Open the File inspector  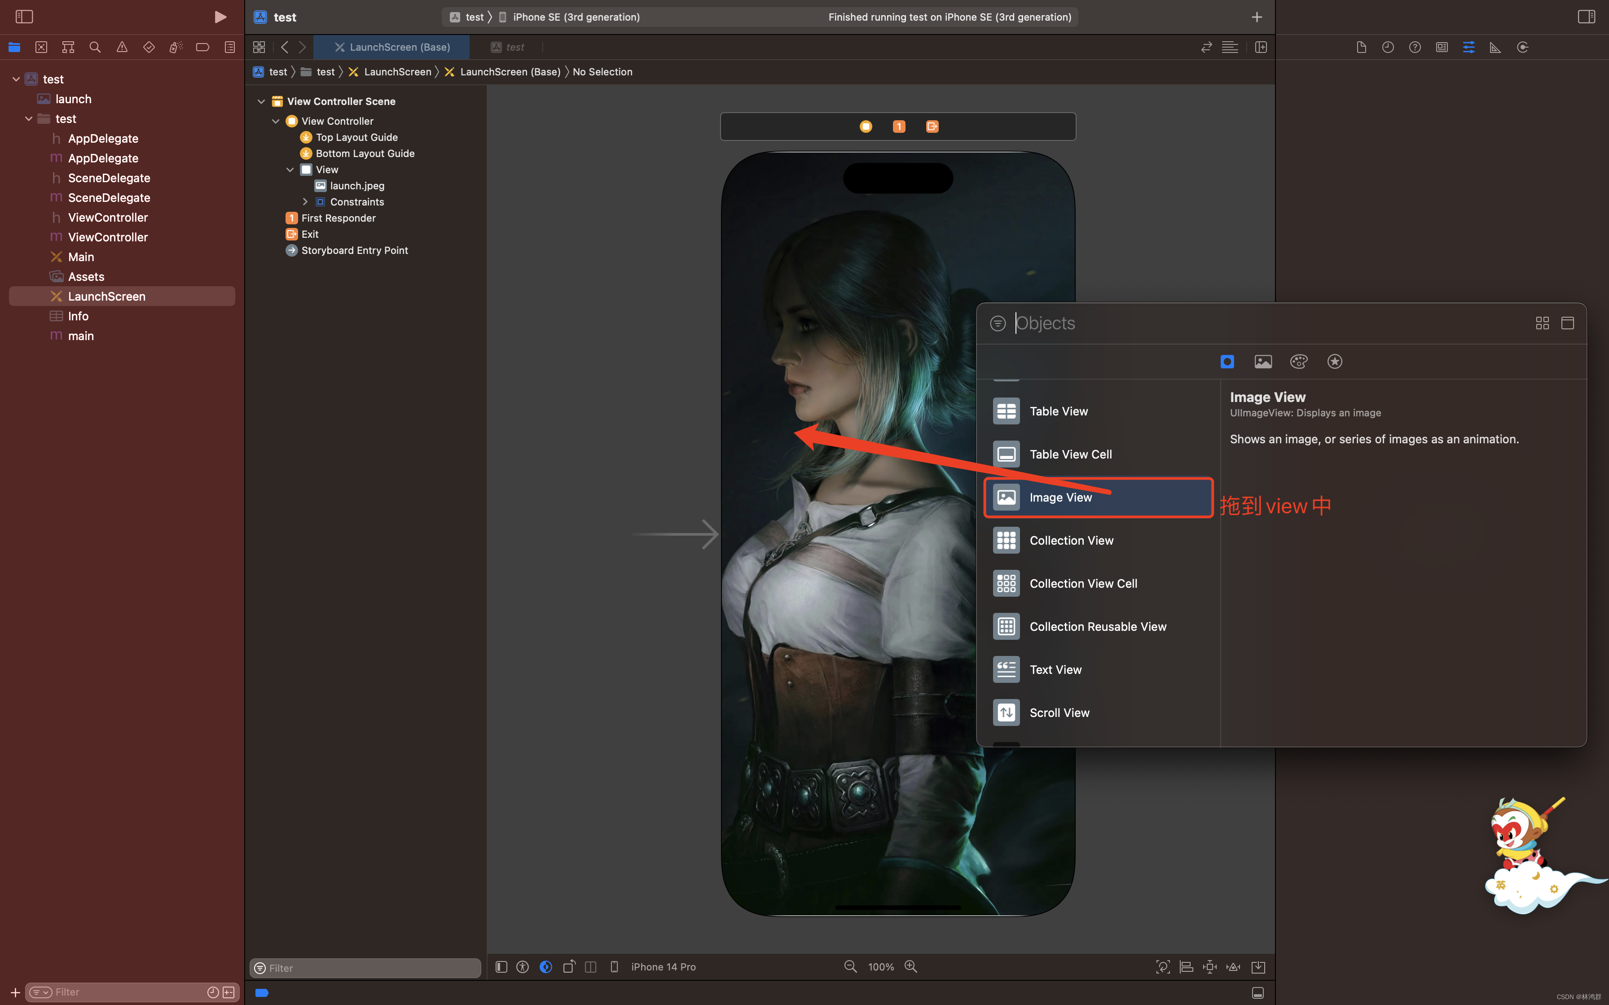coord(1361,47)
